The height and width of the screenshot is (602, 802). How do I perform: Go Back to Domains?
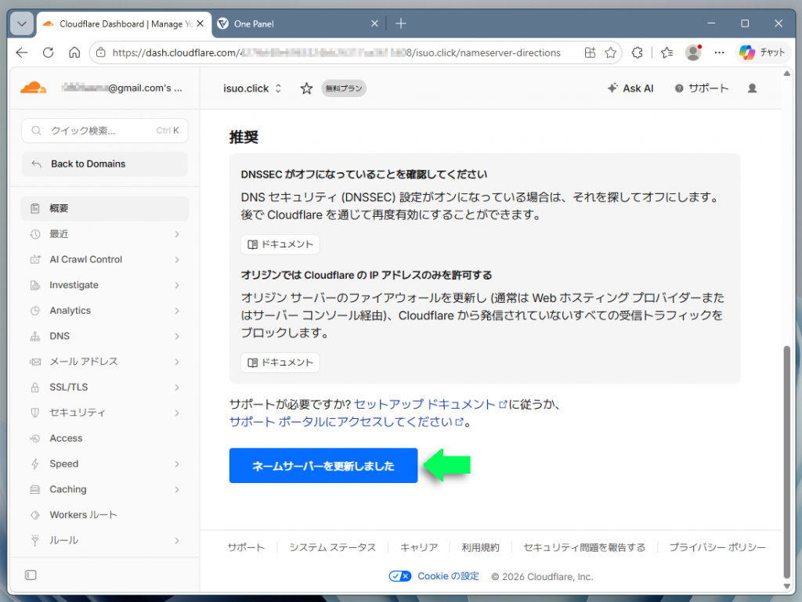[x=105, y=164]
